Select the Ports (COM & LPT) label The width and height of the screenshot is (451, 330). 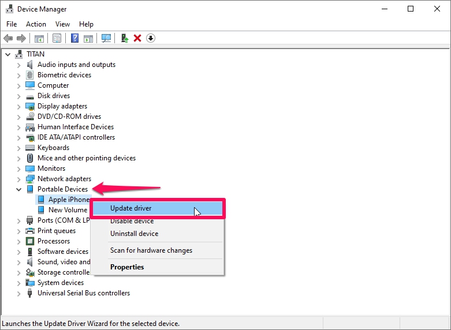[x=64, y=220]
